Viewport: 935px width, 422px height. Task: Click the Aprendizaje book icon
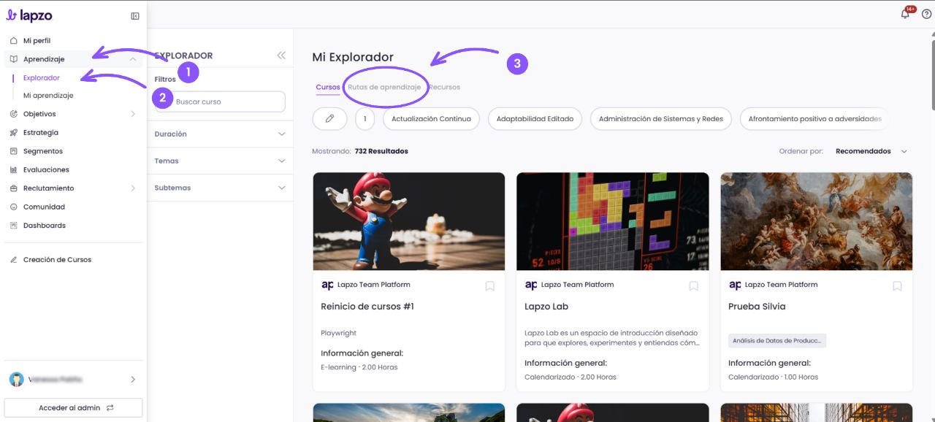coord(14,59)
